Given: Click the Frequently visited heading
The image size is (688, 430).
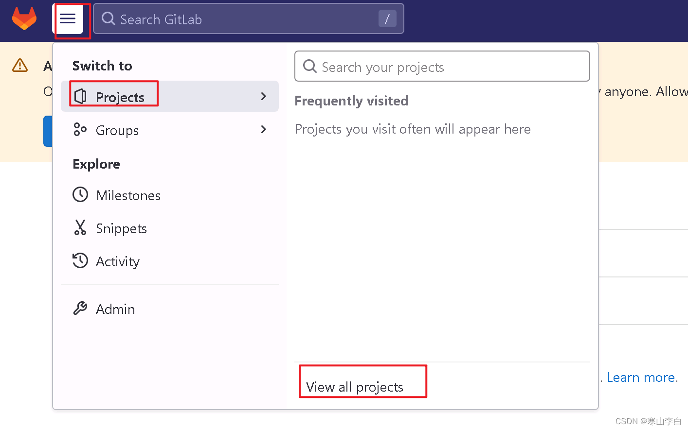Looking at the screenshot, I should 351,101.
